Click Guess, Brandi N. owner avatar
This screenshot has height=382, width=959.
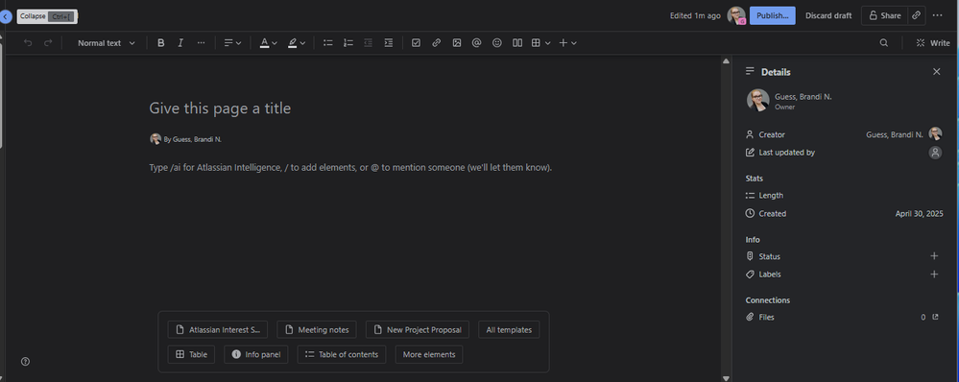tap(757, 100)
